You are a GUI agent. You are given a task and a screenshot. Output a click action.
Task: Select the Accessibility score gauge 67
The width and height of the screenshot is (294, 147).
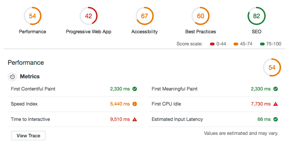tap(144, 16)
